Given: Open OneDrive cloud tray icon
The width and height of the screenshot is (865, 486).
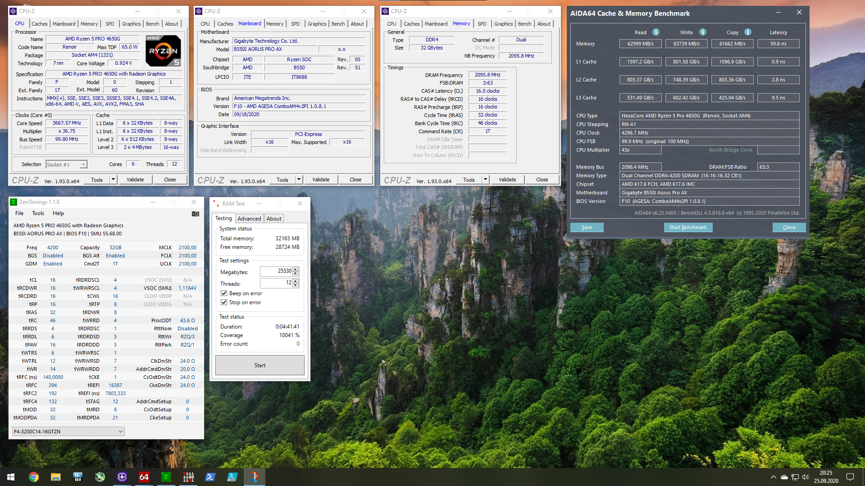Looking at the screenshot, I should coord(784,477).
